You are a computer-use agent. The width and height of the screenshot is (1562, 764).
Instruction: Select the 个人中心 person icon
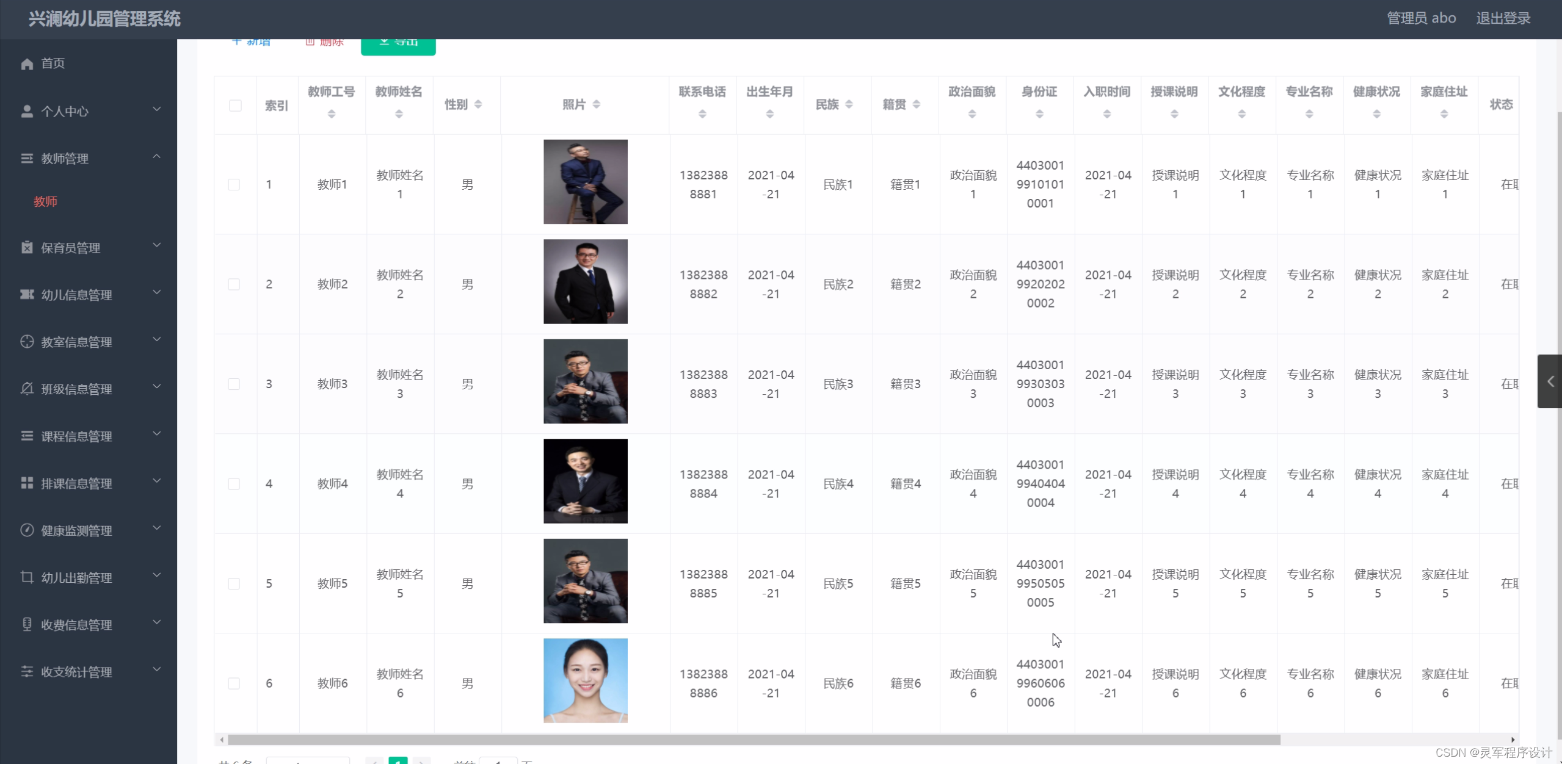click(x=26, y=111)
